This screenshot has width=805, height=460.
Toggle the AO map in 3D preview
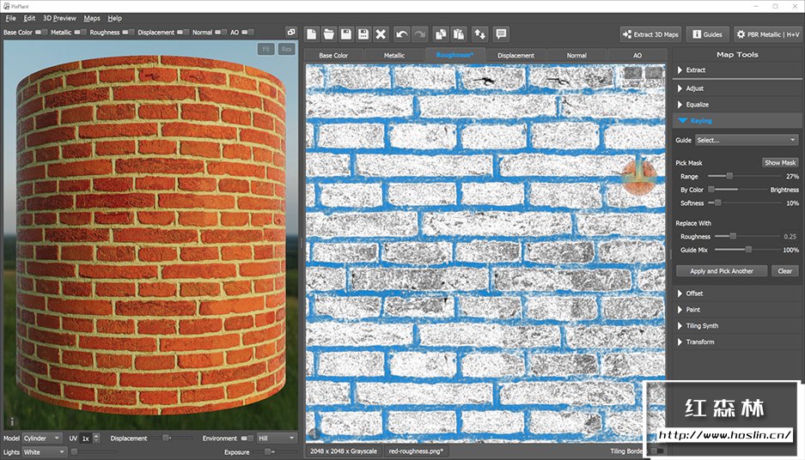pos(247,33)
